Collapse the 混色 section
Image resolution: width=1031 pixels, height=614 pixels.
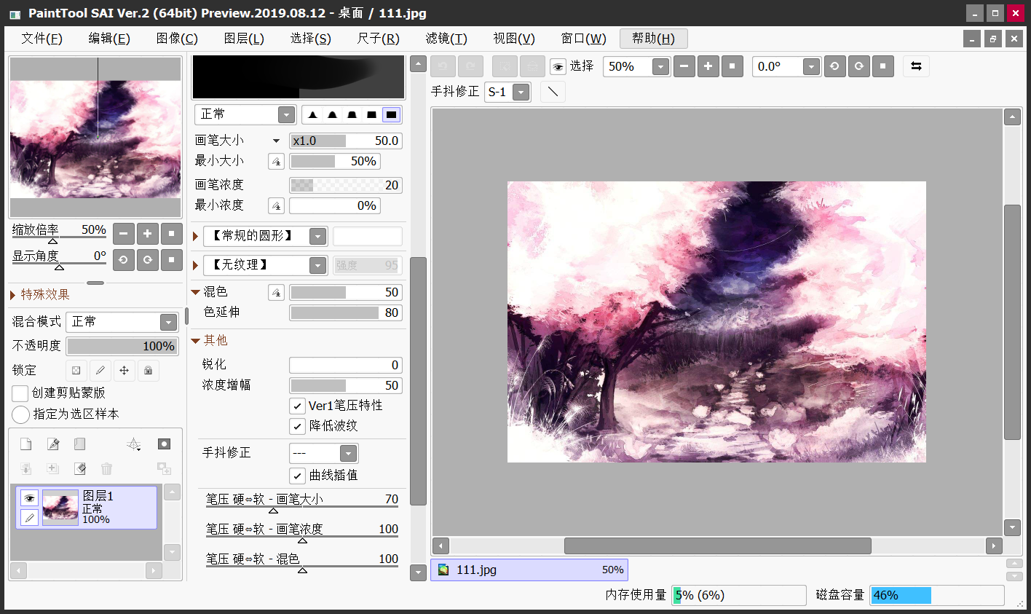(x=195, y=292)
